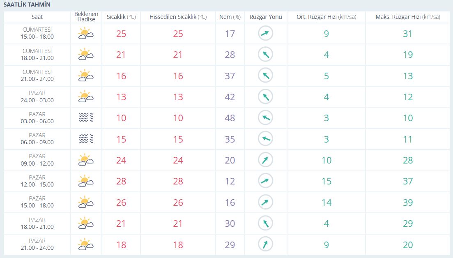Click max wind speed value 39
This screenshot has height=258, width=453.
[407, 203]
